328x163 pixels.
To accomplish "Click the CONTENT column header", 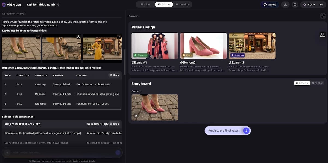I will click(x=82, y=75).
